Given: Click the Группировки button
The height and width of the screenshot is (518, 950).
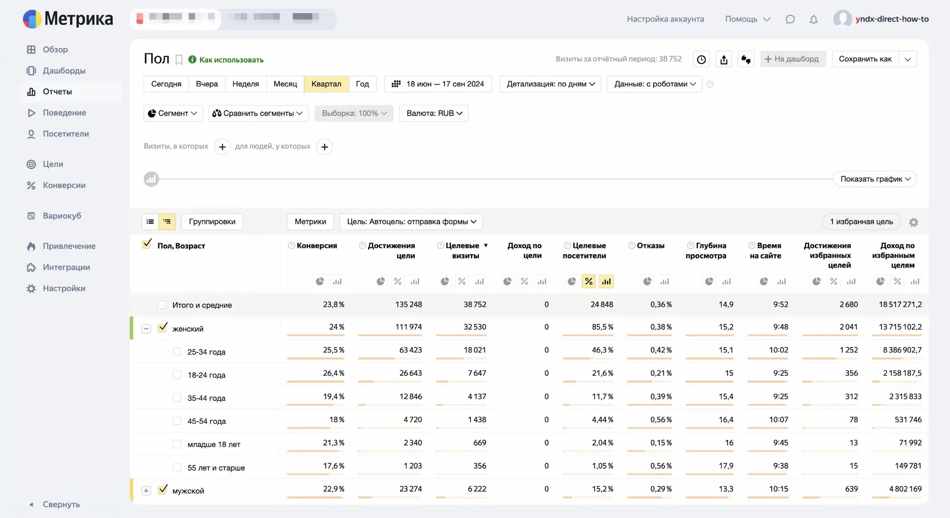Looking at the screenshot, I should click(212, 222).
